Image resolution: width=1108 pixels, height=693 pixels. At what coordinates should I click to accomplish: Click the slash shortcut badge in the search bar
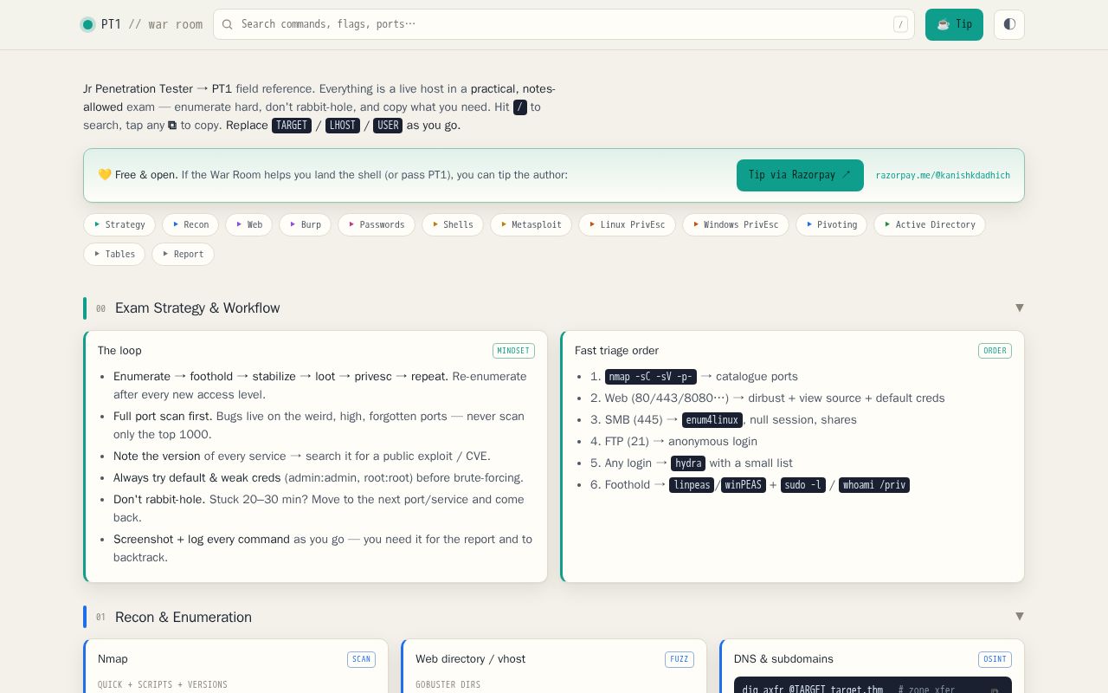pos(900,24)
